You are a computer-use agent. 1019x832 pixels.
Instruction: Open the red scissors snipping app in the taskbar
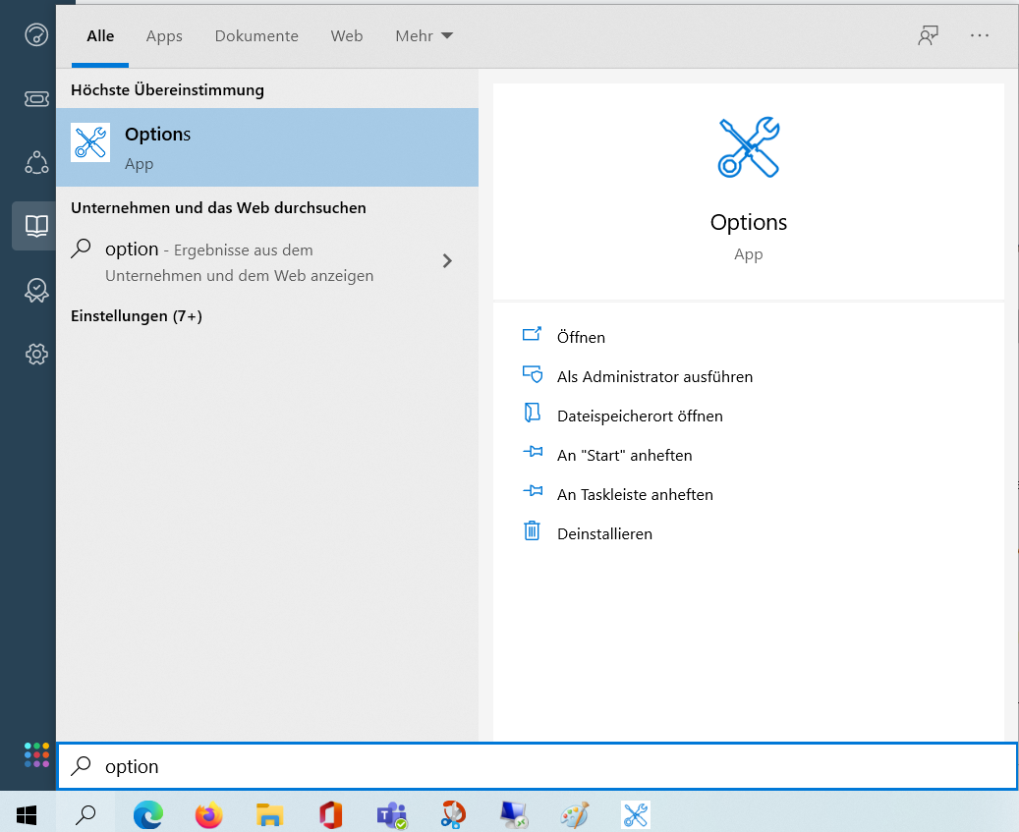453,814
